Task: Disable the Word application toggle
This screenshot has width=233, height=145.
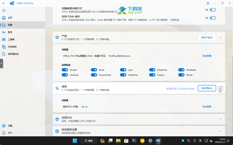Action: click(x=181, y=75)
